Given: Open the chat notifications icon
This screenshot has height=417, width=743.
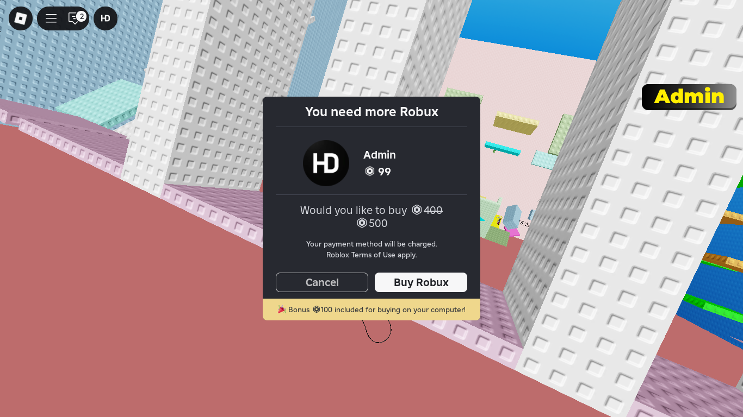Looking at the screenshot, I should click(75, 18).
